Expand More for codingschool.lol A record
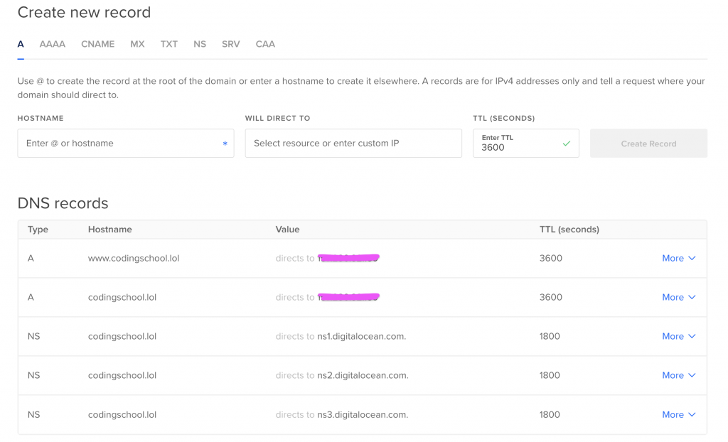This screenshot has height=442, width=728. point(678,298)
